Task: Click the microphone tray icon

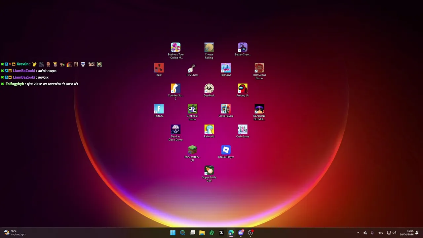Action: coord(372,233)
